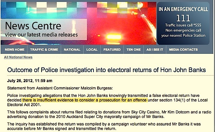
Task: Click 'your nearest Police Station' text
Action: point(183,36)
